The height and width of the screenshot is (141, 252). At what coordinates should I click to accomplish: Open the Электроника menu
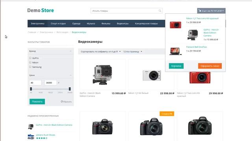click(37, 23)
